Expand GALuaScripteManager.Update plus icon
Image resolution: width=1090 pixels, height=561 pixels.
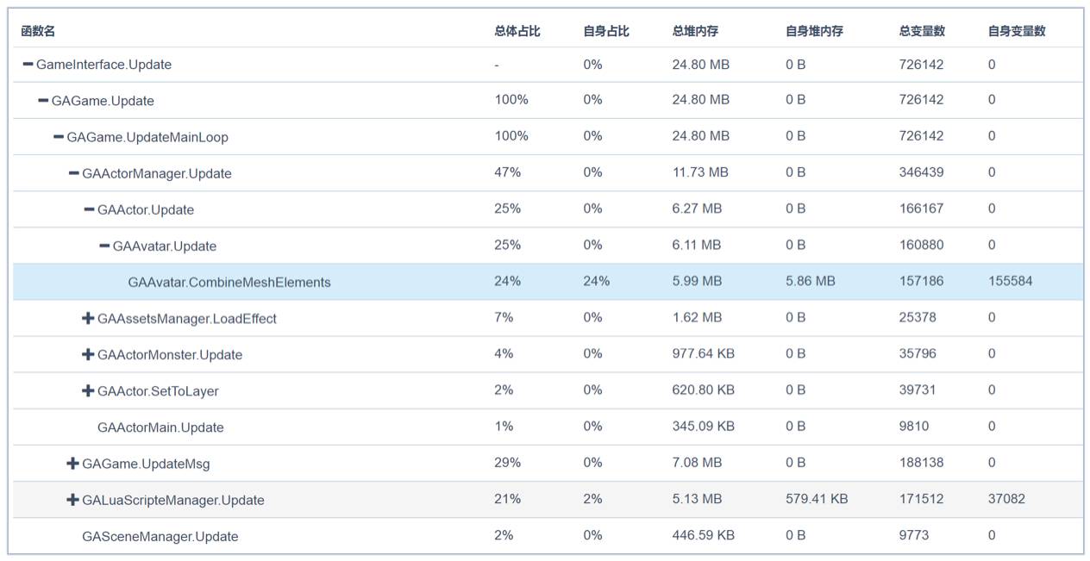[72, 500]
